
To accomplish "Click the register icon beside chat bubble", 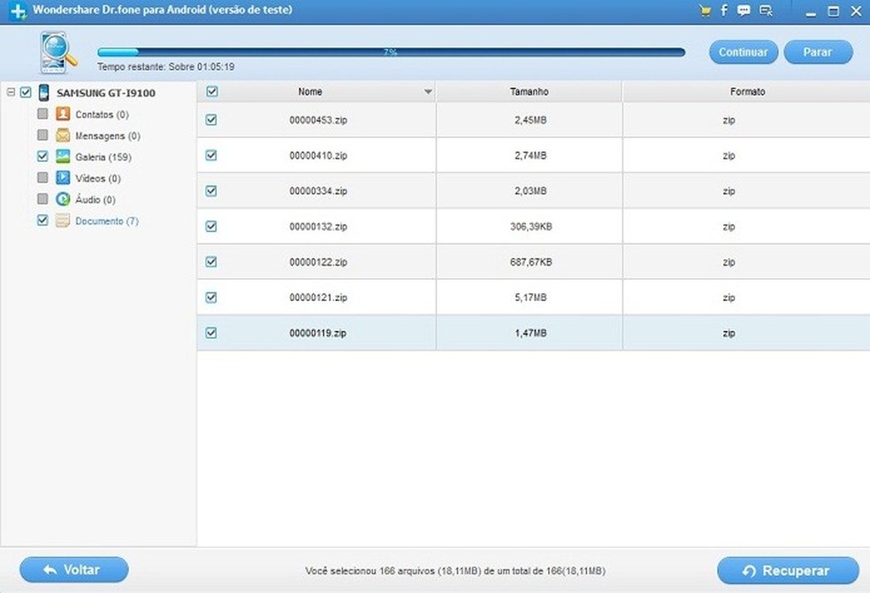I will coord(766,11).
